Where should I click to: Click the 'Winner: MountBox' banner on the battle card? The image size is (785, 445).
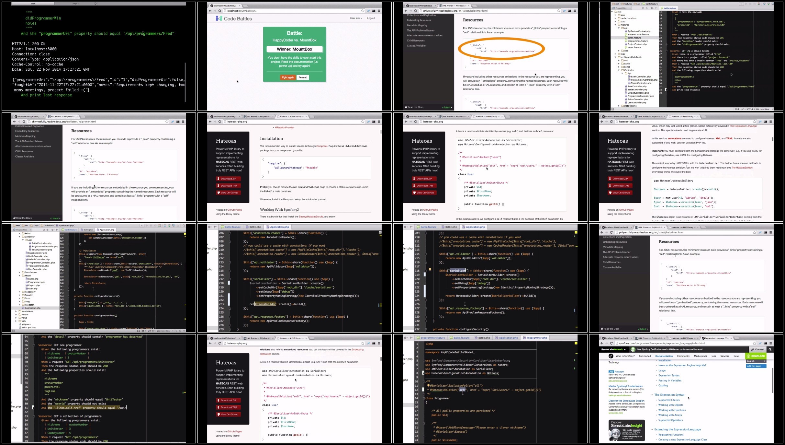[x=295, y=49]
